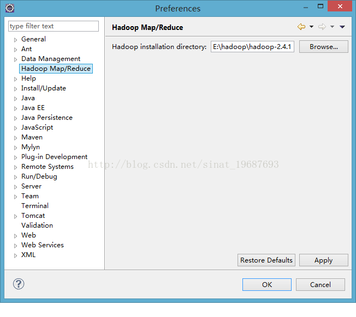This screenshot has height=317, width=356.
Task: Select the Java EE tree label
Action: click(x=33, y=108)
